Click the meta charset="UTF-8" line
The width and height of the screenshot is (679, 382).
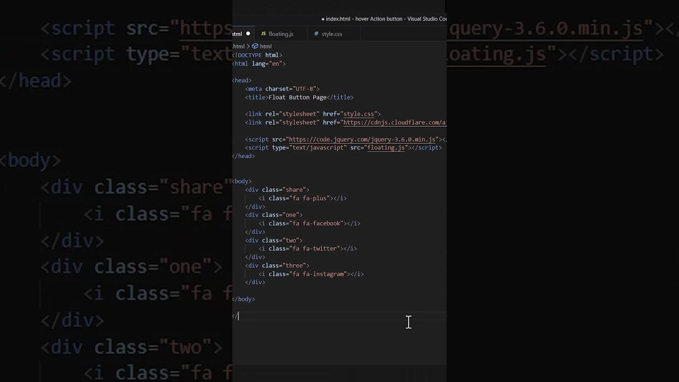point(282,89)
